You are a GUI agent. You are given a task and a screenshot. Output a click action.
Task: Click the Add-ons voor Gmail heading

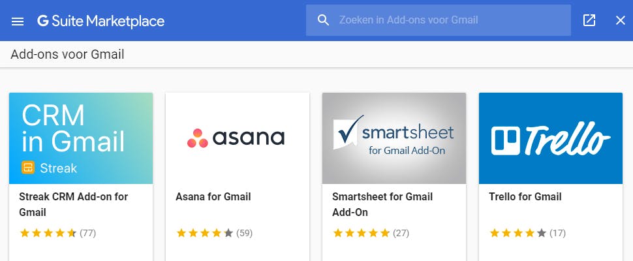67,54
